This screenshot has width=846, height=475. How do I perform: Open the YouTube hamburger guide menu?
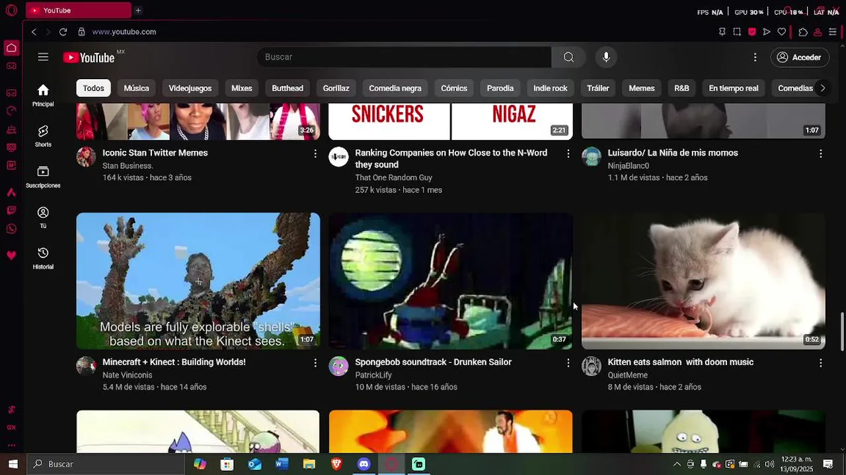pyautogui.click(x=43, y=57)
